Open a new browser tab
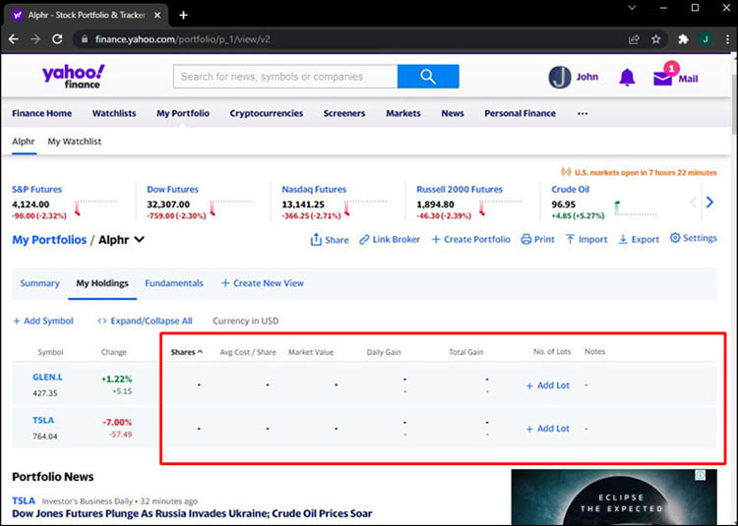 tap(183, 15)
